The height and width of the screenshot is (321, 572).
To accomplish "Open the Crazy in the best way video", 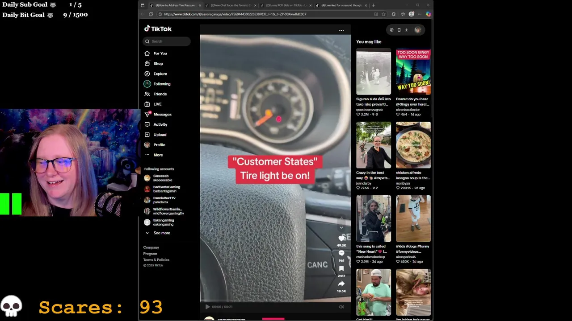I will coord(374,145).
